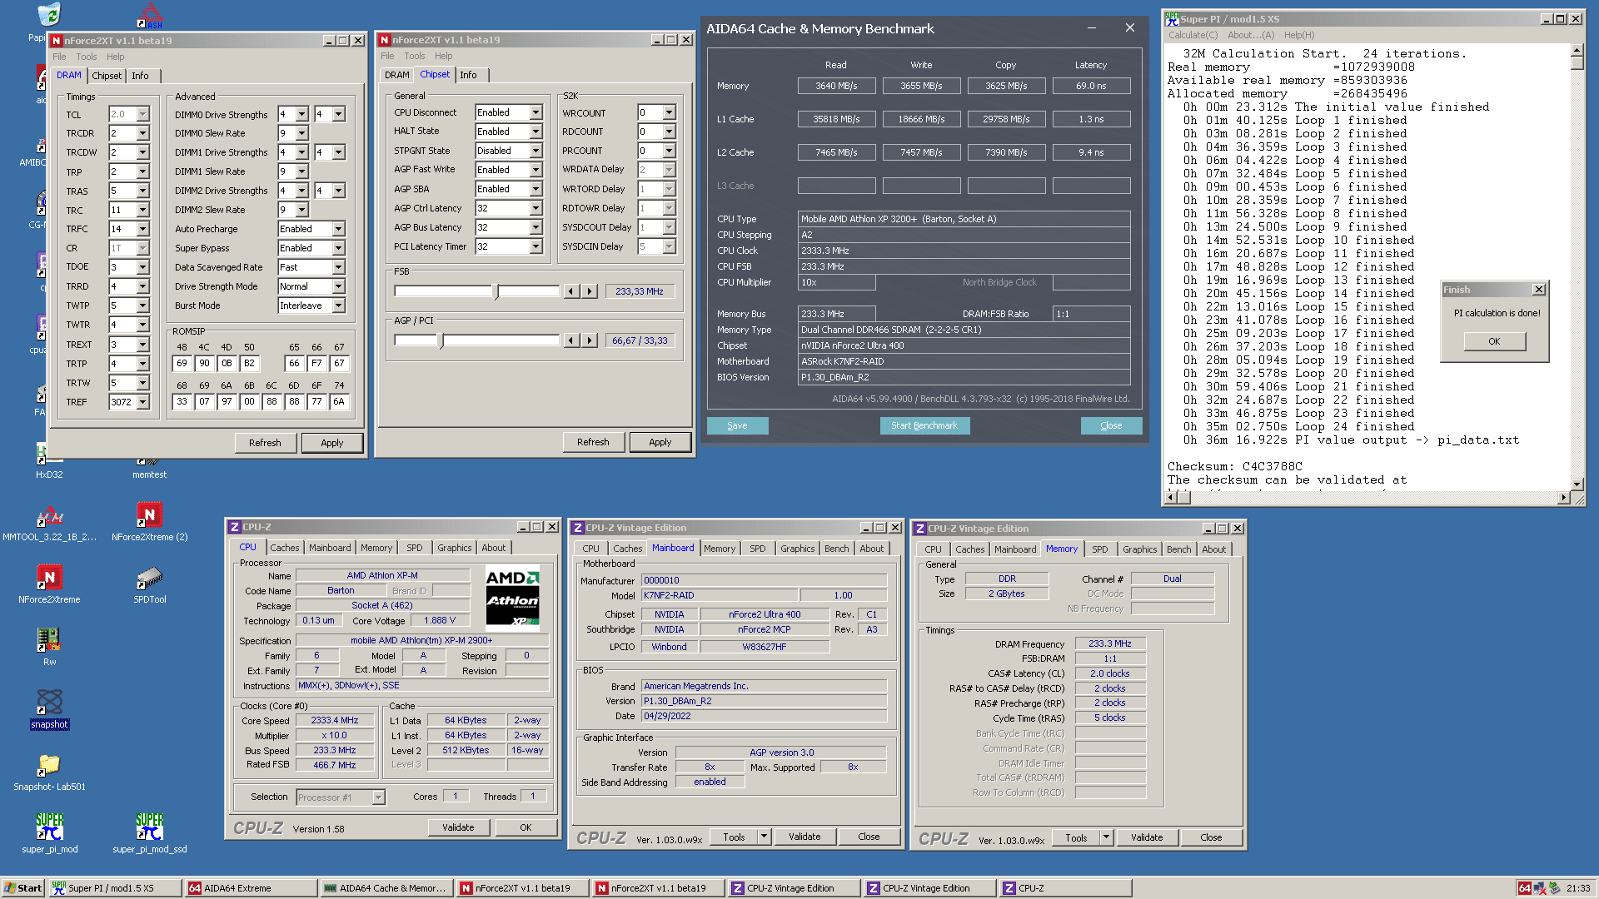The height and width of the screenshot is (899, 1599).
Task: Select the snapshot desktop icon
Action: click(x=49, y=709)
